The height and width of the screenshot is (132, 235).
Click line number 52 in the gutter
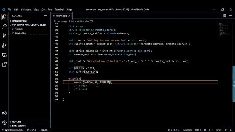[57, 79]
